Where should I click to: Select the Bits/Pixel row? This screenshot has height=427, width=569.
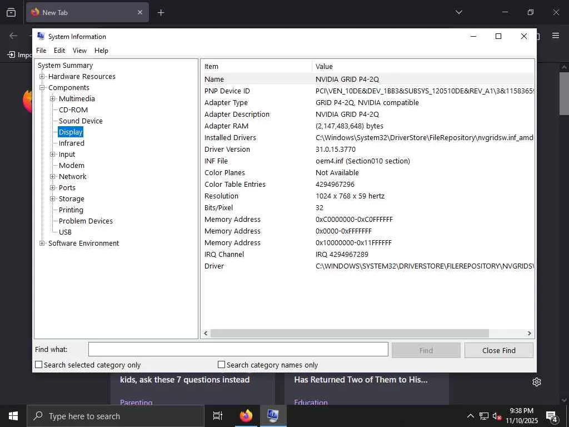pos(367,208)
